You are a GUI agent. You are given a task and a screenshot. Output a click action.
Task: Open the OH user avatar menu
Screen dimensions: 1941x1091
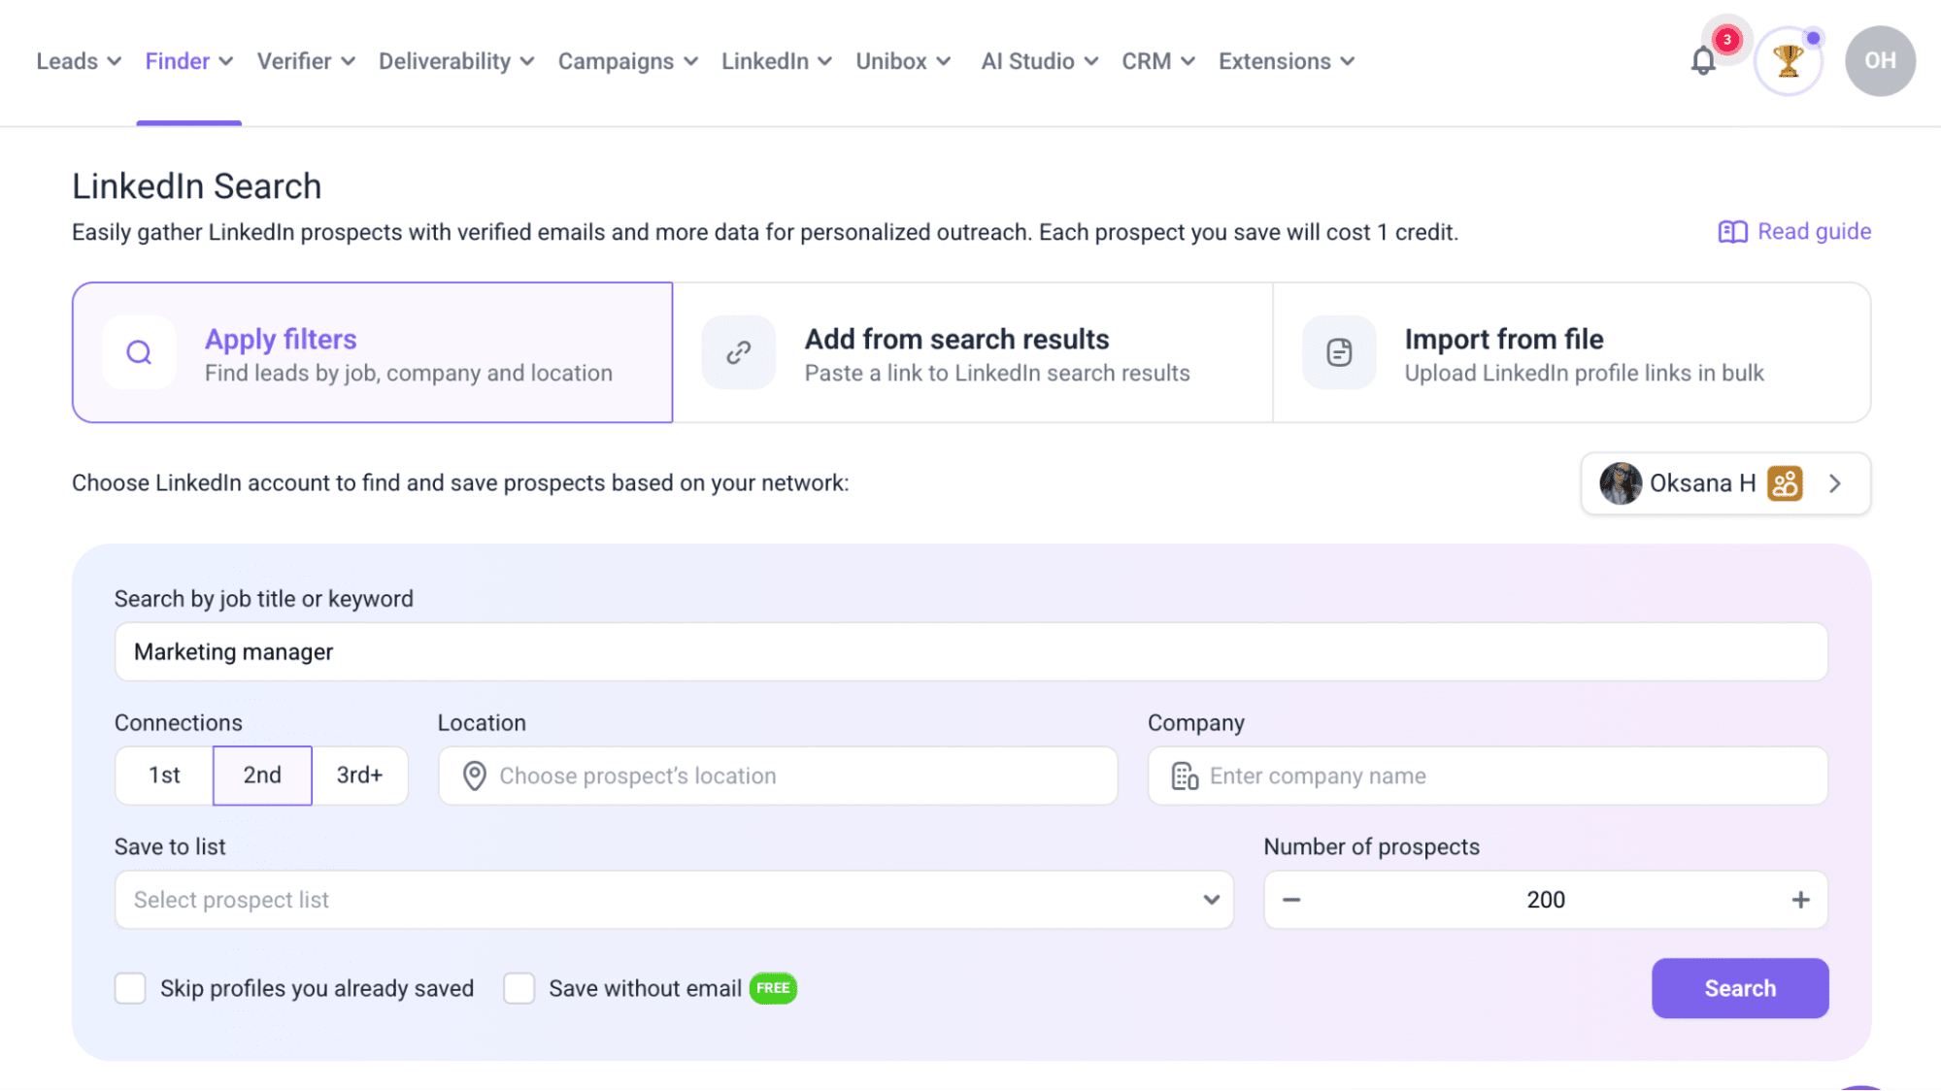1880,61
